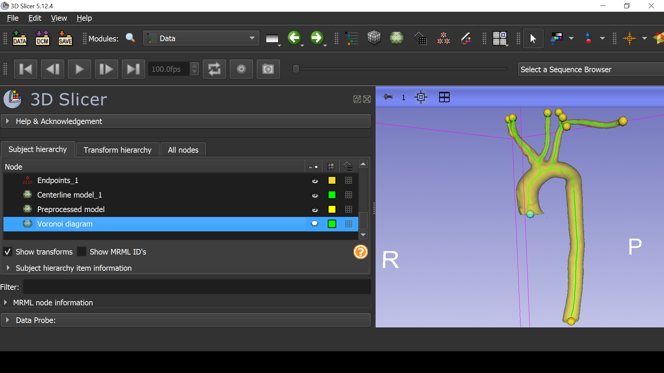Image resolution: width=664 pixels, height=373 pixels.
Task: Click the Save scene icon
Action: coord(65,38)
